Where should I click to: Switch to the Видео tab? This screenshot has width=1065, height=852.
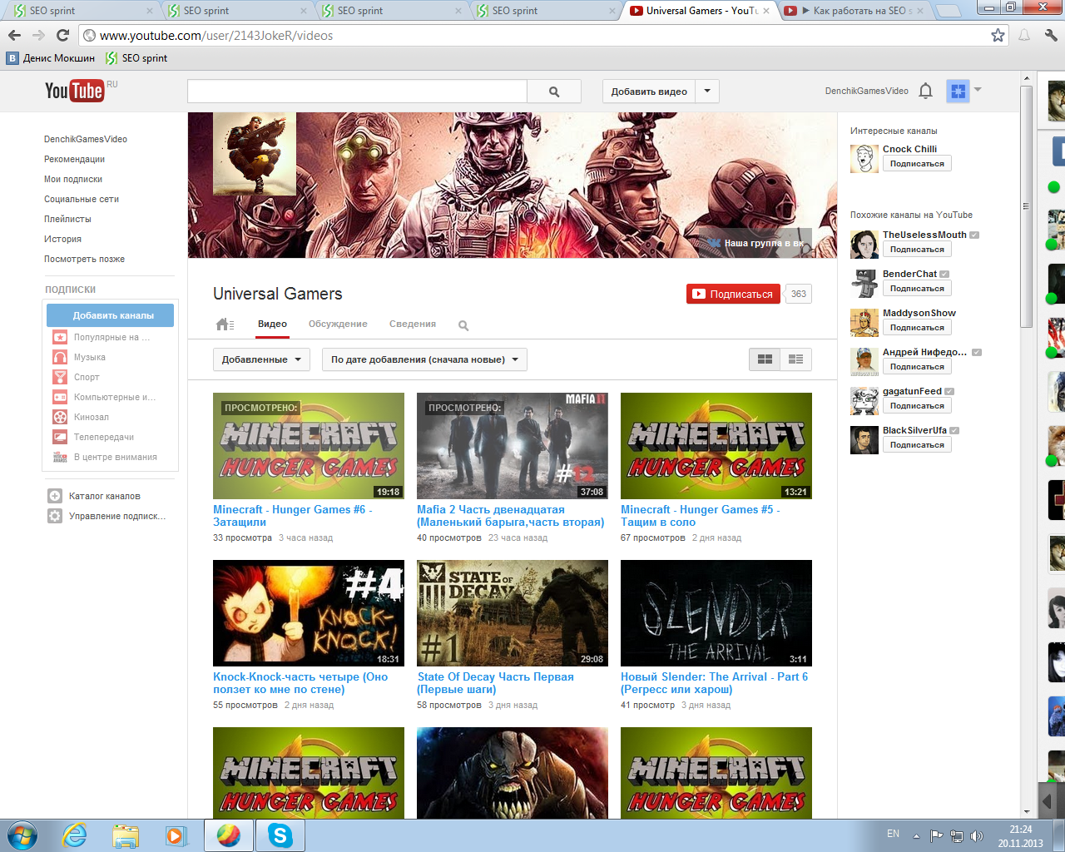[272, 324]
